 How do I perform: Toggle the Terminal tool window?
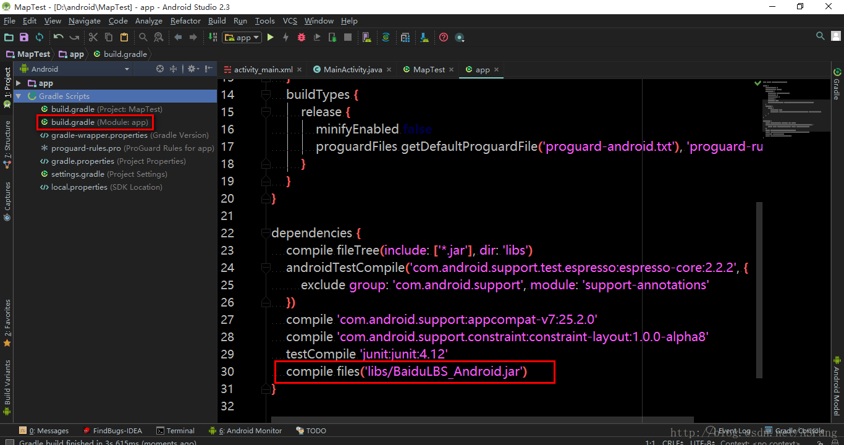point(175,431)
